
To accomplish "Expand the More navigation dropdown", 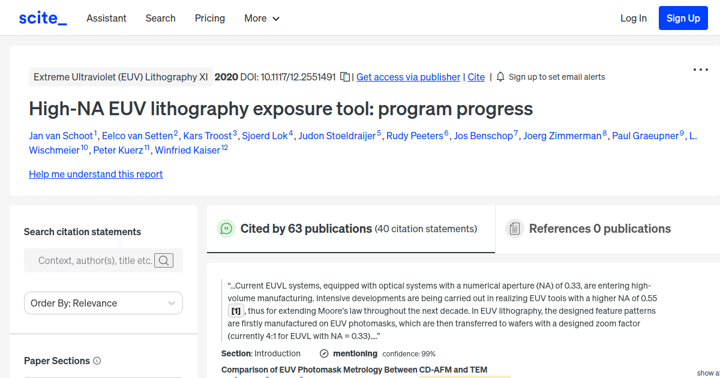I will point(262,18).
